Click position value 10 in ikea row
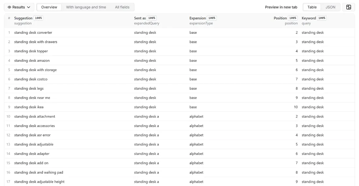359x186 pixels. (296, 107)
